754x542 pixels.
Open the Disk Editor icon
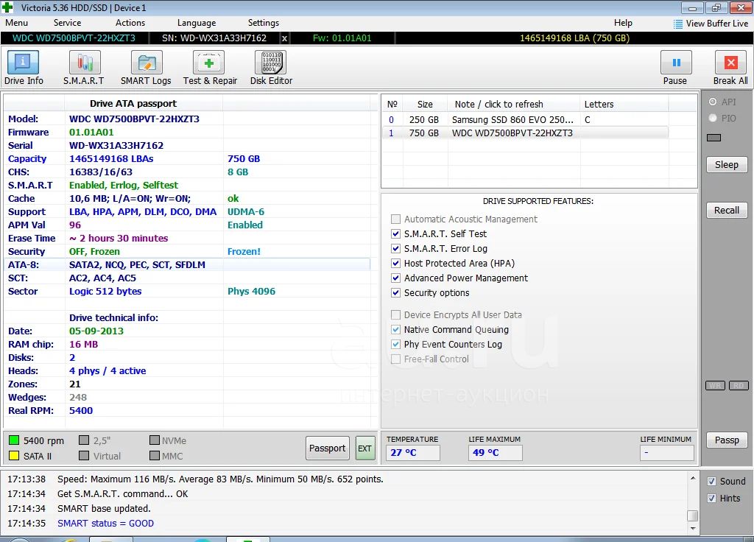tap(271, 63)
